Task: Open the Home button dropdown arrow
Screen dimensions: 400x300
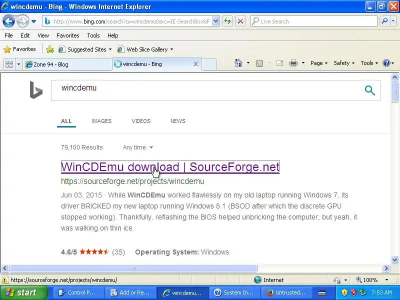Action: pos(248,63)
